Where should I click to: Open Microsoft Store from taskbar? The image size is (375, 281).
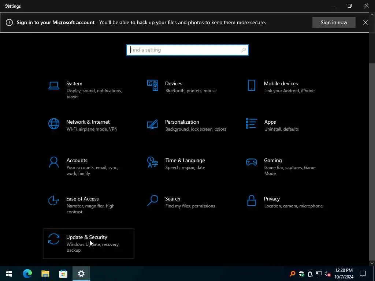click(x=63, y=274)
